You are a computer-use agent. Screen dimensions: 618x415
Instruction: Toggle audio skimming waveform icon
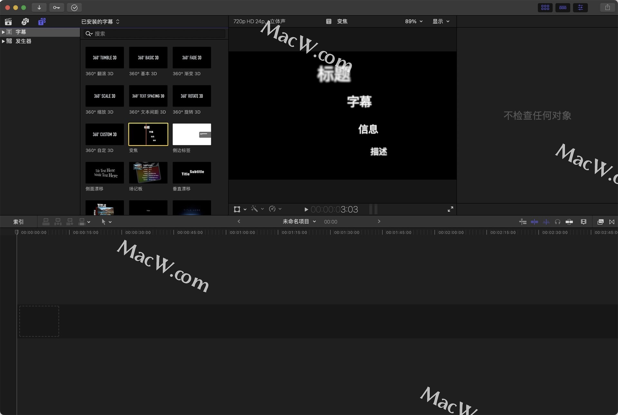(x=546, y=222)
